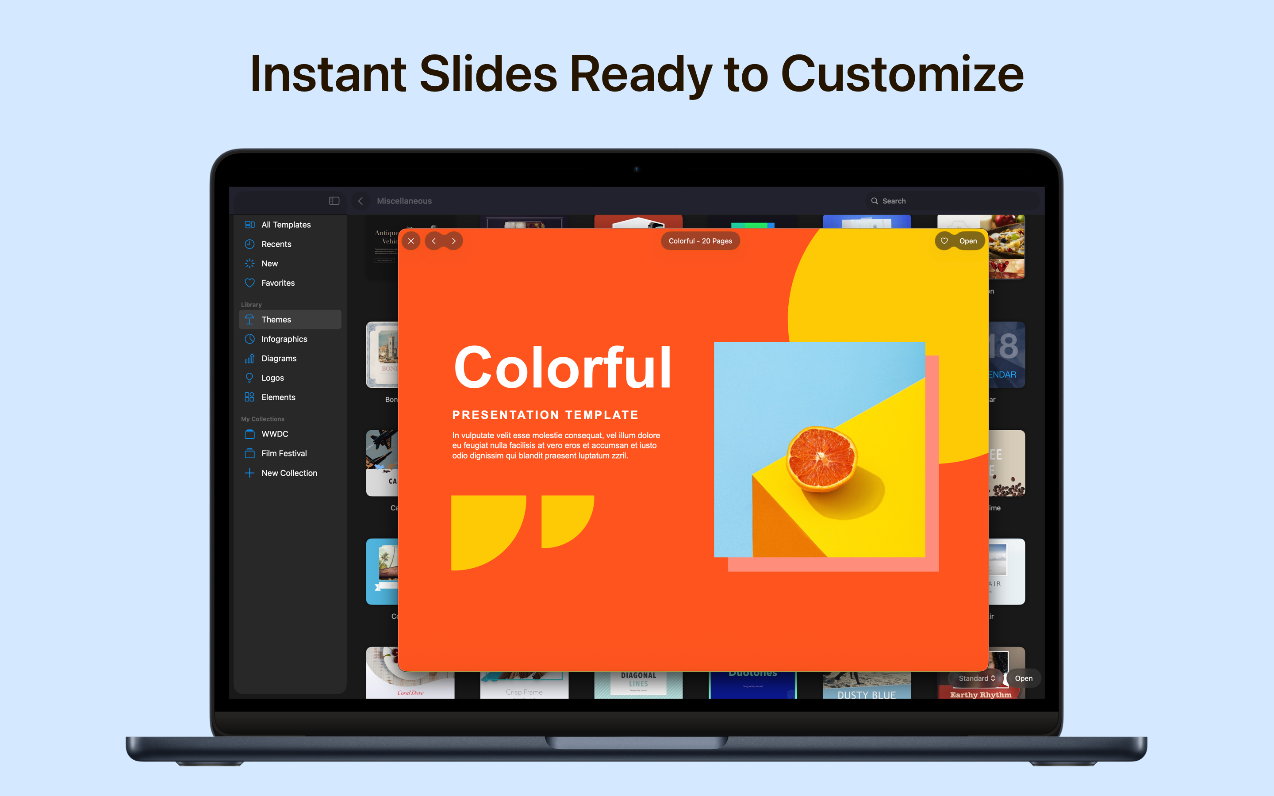Select the calendar 18 template thumbnail
This screenshot has width=1274, height=796.
click(1006, 355)
